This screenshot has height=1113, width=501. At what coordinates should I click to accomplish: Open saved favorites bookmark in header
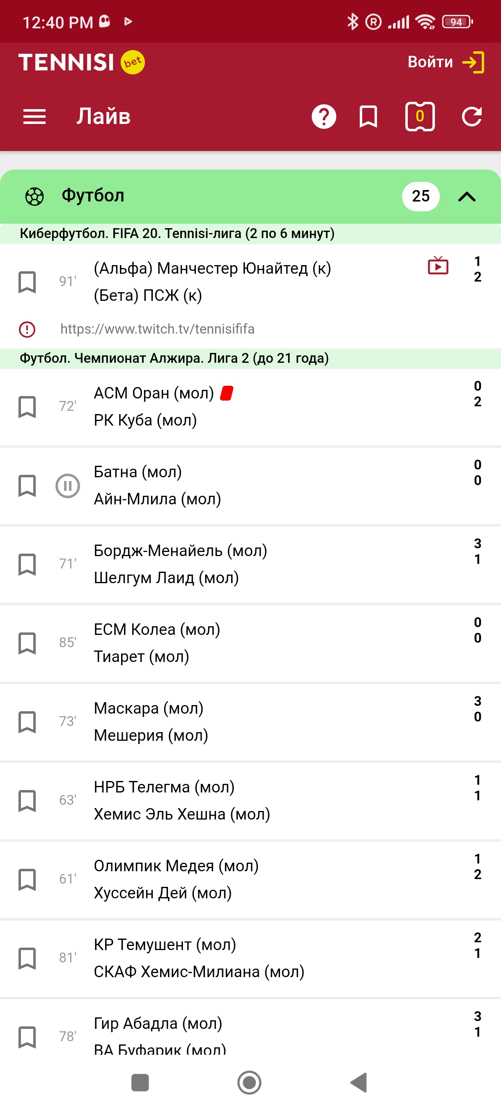pyautogui.click(x=368, y=117)
